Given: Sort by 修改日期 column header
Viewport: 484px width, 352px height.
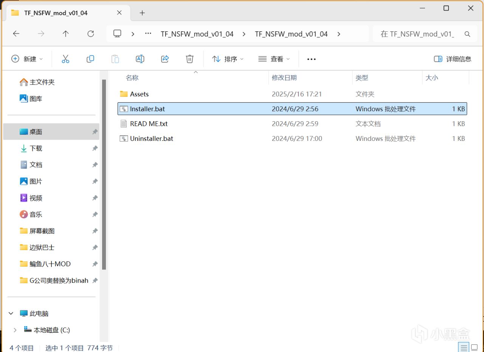Looking at the screenshot, I should (x=284, y=78).
